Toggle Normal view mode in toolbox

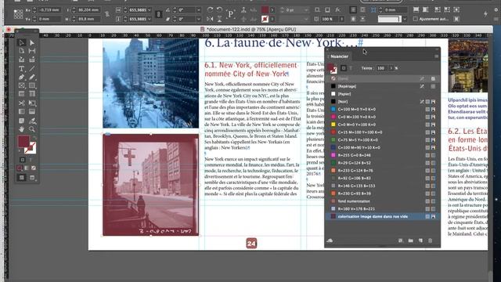[22, 178]
